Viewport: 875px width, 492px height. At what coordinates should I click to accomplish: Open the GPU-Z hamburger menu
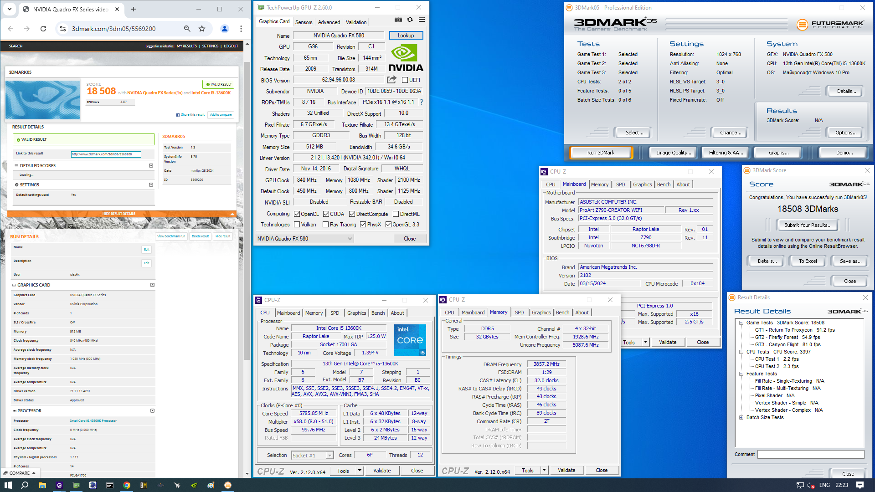tap(422, 20)
